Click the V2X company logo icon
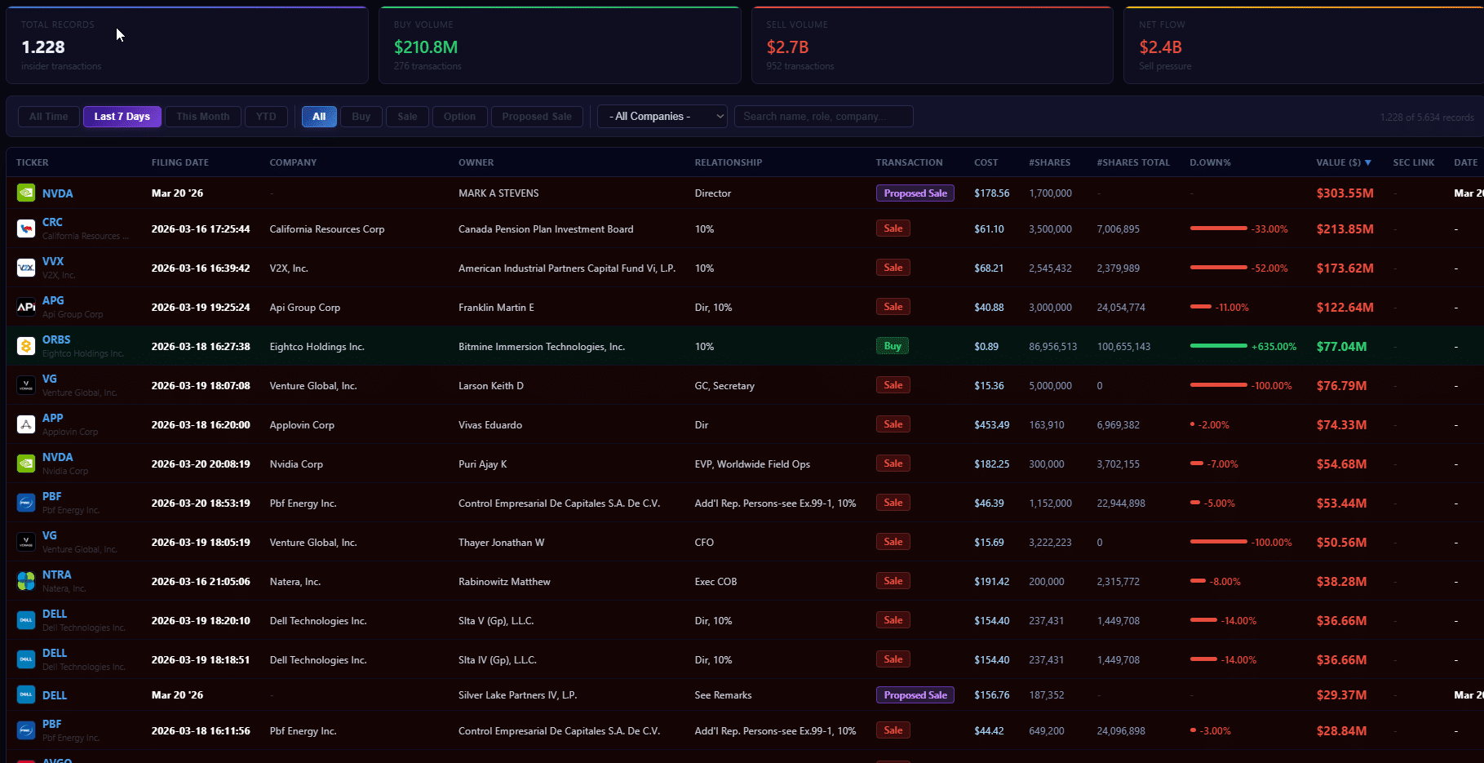Image resolution: width=1484 pixels, height=763 pixels. pyautogui.click(x=26, y=268)
